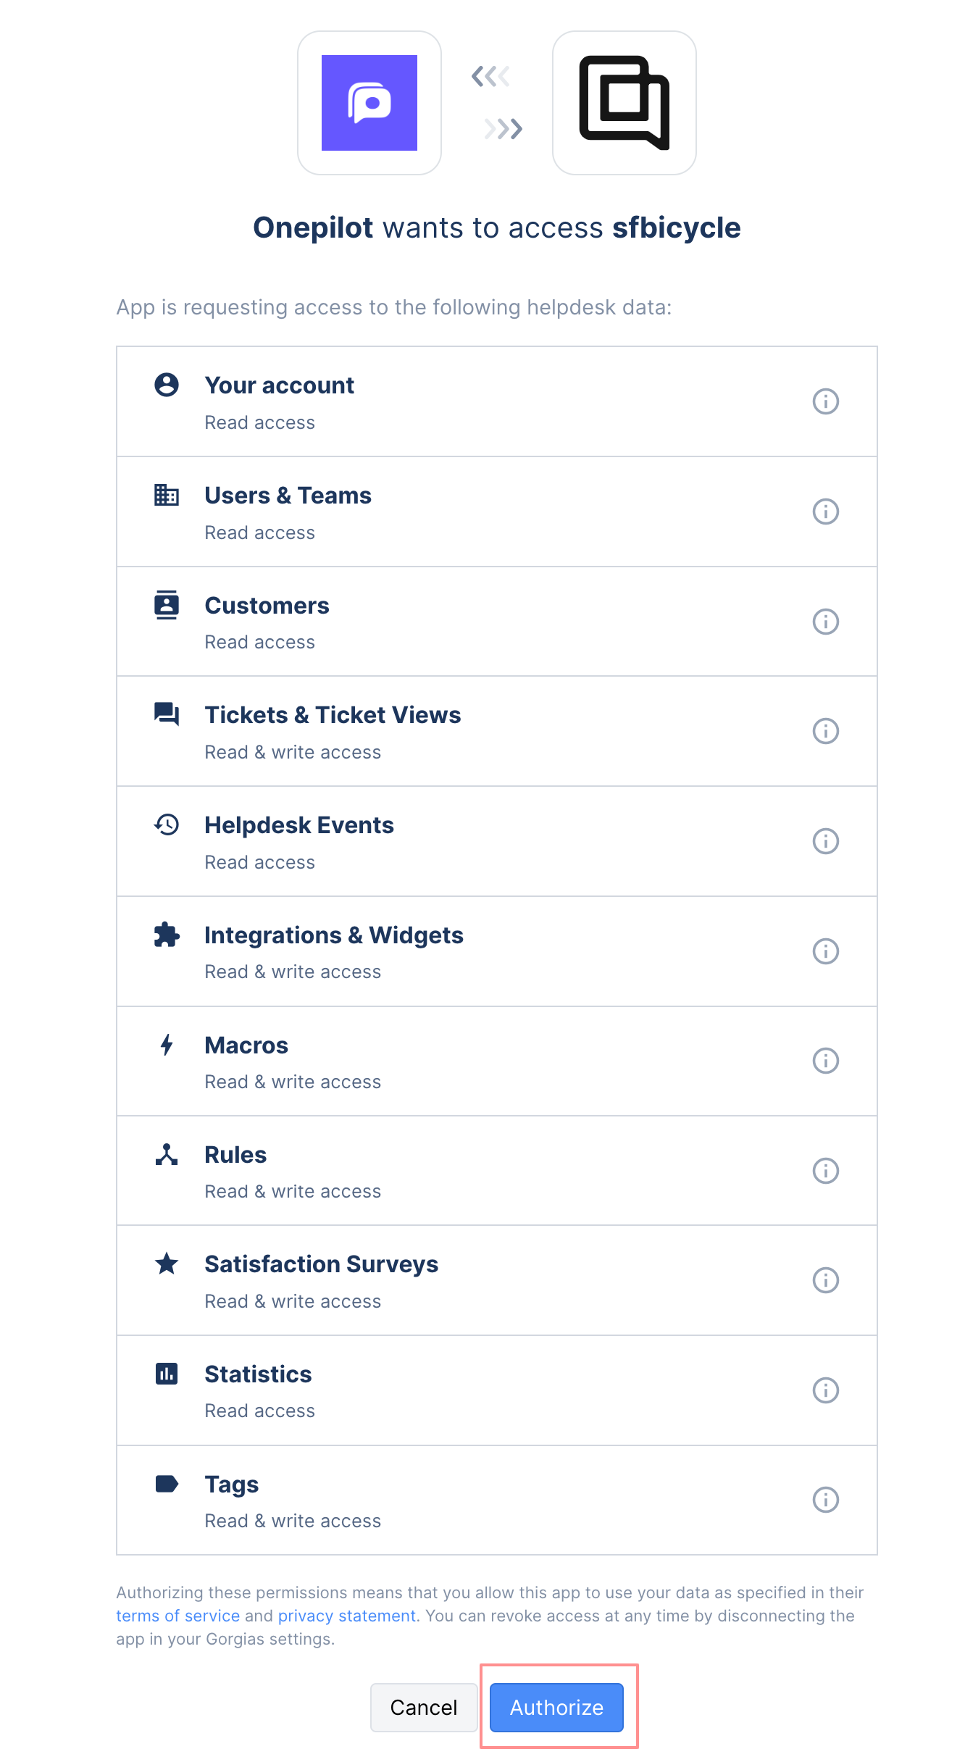
Task: Click the Cancel button
Action: pyautogui.click(x=424, y=1708)
